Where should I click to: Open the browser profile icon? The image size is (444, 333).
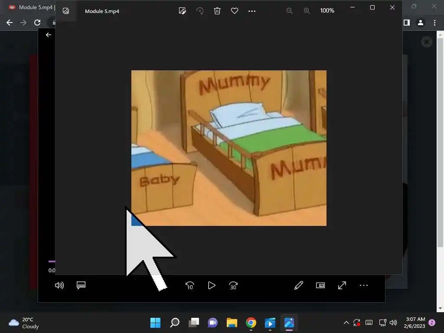pyautogui.click(x=421, y=23)
